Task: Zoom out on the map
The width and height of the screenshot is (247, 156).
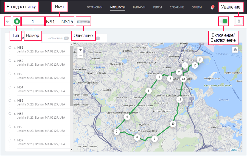Action: pyautogui.click(x=80, y=55)
